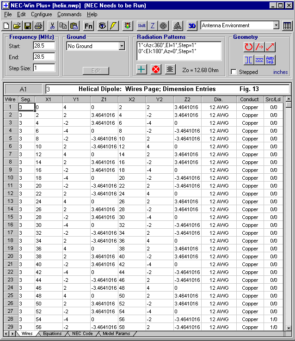Toggle the Stepped checkbox
The height and width of the screenshot is (341, 295).
coord(234,72)
